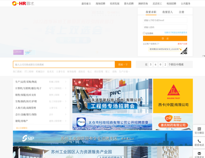Click the WeChat login QR code icon
205x158 pixels.
pos(184,51)
